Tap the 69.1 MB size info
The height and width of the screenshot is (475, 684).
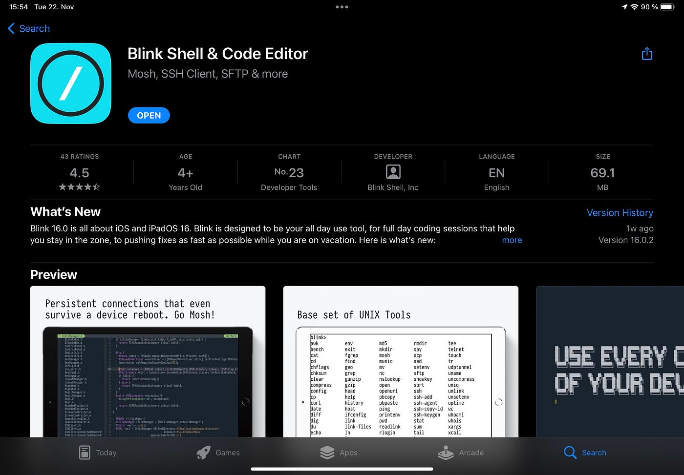[603, 173]
